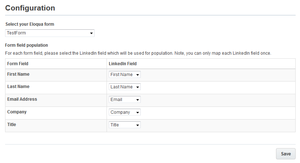Click the 'Form Field' column header
The image size is (300, 163).
(18, 64)
